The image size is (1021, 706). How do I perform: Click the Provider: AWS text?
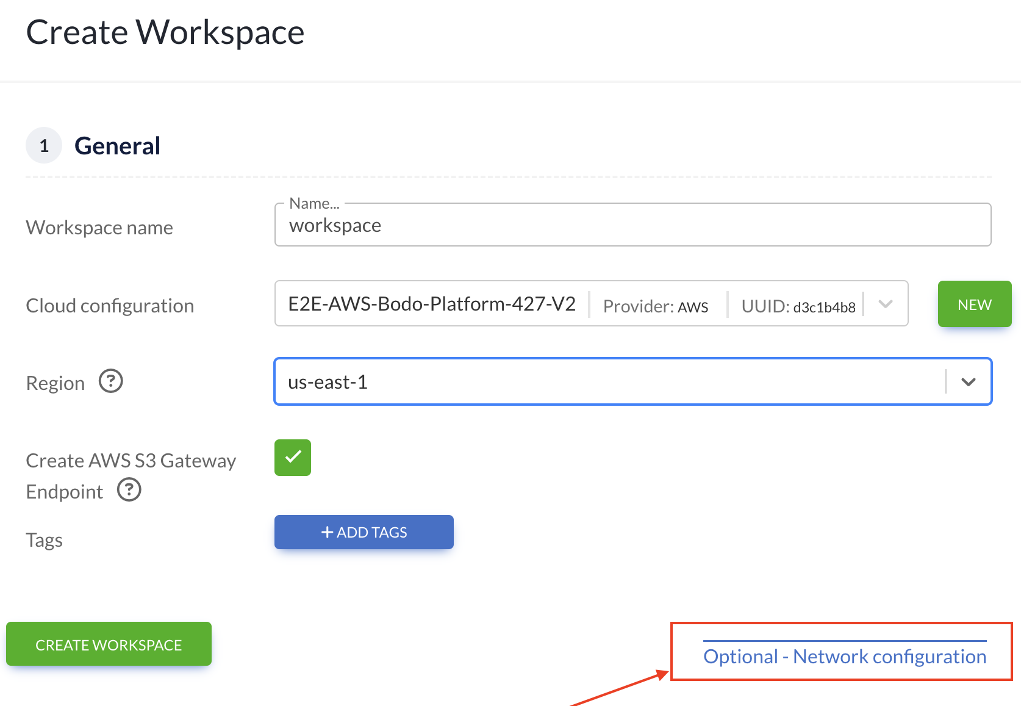click(656, 306)
